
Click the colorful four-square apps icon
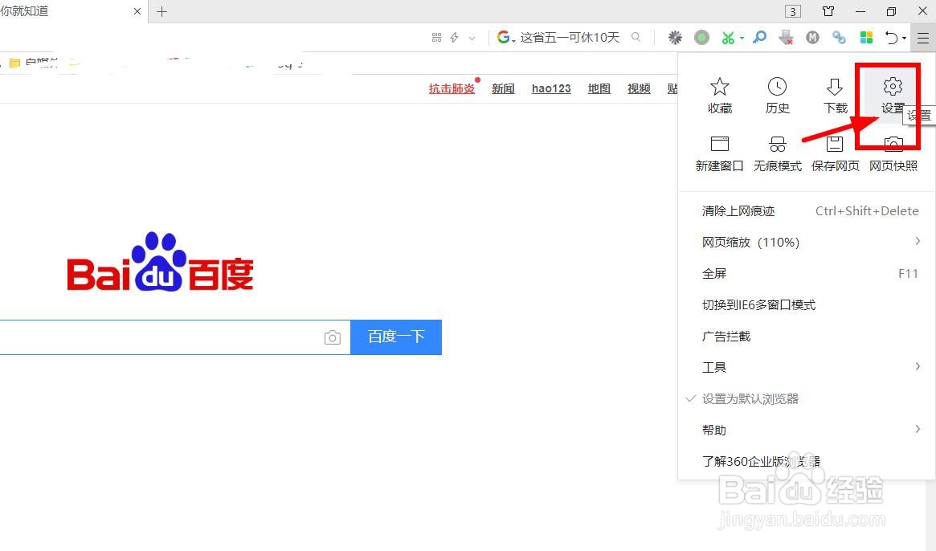point(866,38)
